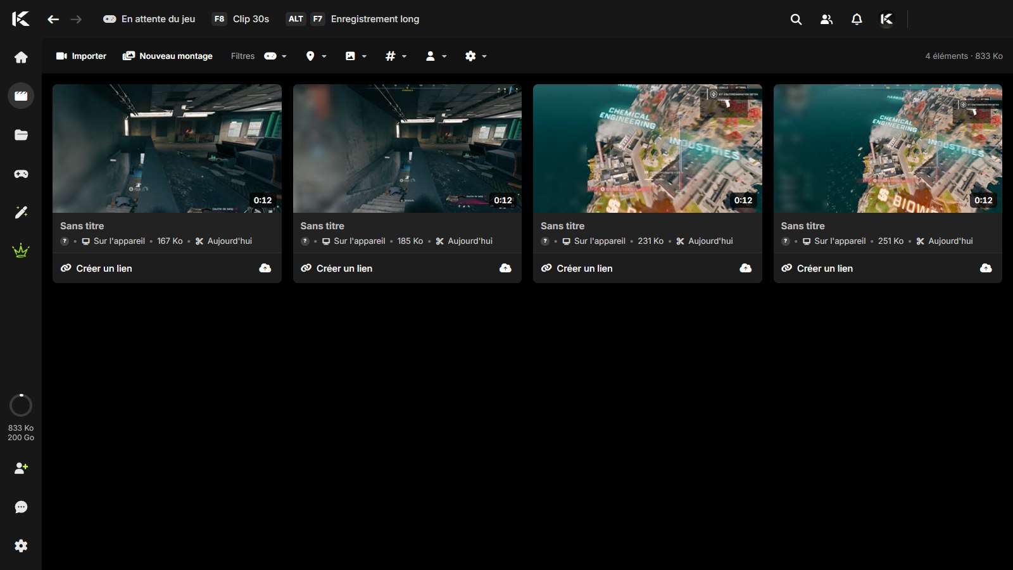Create a link for the 167 Ko clip

pos(96,269)
